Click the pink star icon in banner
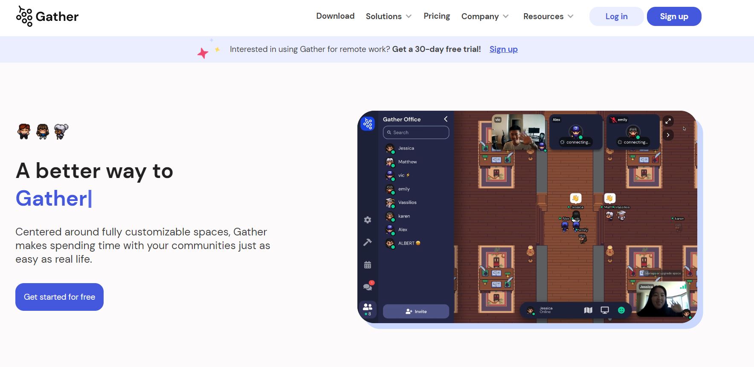The width and height of the screenshot is (754, 367). 203,53
